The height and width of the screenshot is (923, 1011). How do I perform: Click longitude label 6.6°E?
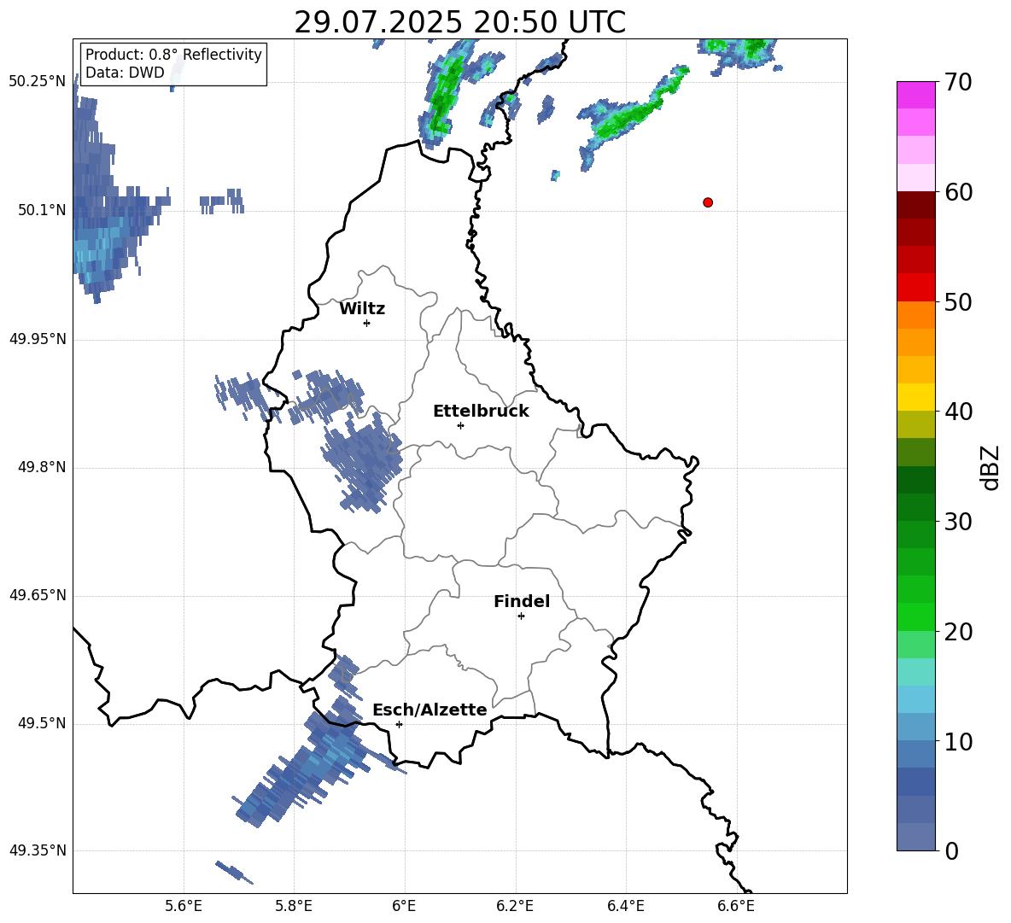click(x=736, y=906)
